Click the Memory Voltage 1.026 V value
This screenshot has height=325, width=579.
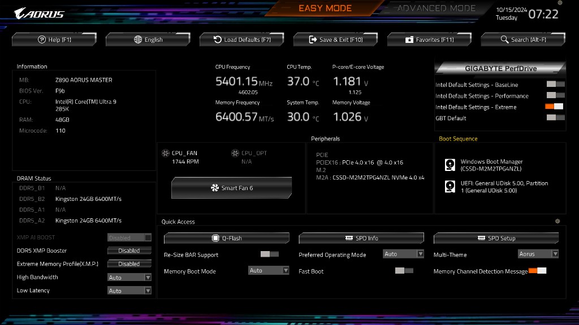pos(351,117)
